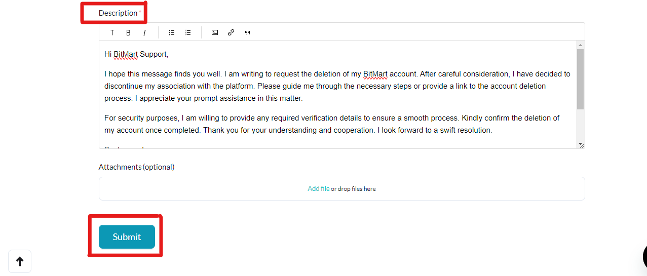Viewport: 647px width, 276px height.
Task: Click the 'Hi BitMart Support,' greeting line
Action: click(136, 54)
